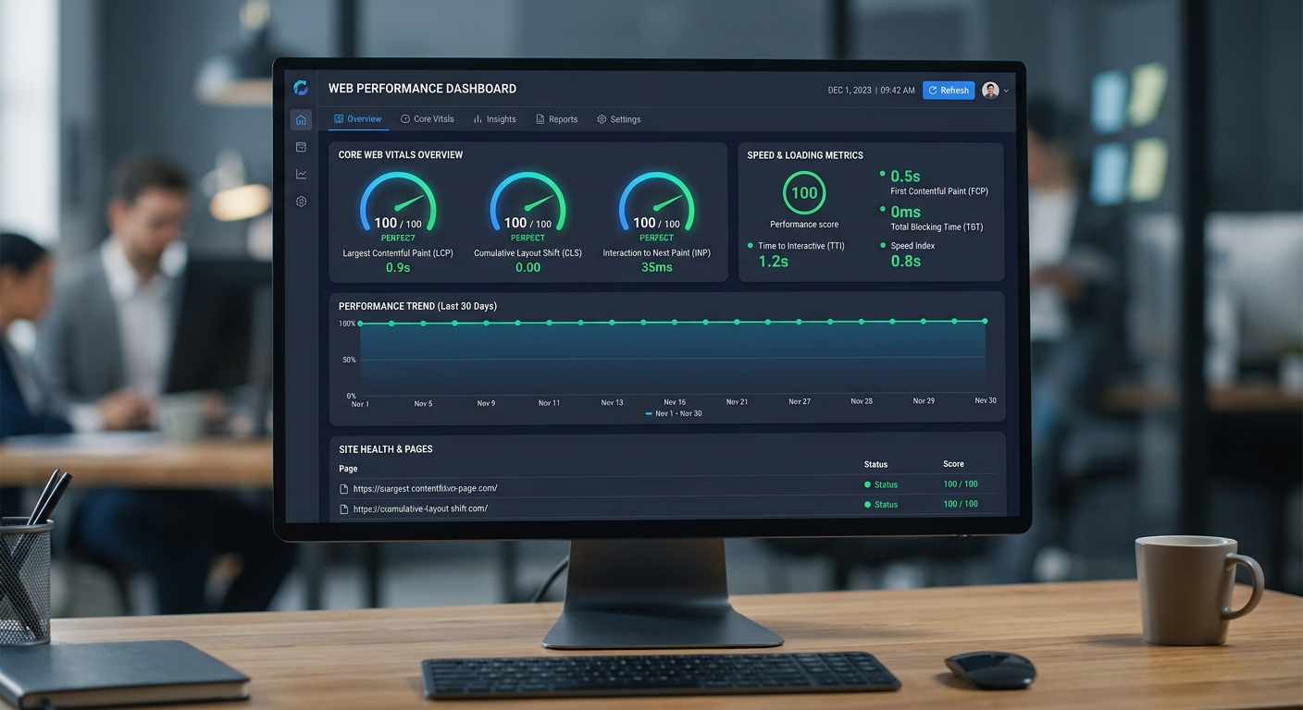Click the Reports document icon
The image size is (1303, 710).
pyautogui.click(x=540, y=119)
